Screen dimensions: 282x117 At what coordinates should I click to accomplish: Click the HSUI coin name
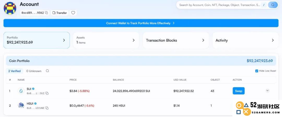pos(30,104)
